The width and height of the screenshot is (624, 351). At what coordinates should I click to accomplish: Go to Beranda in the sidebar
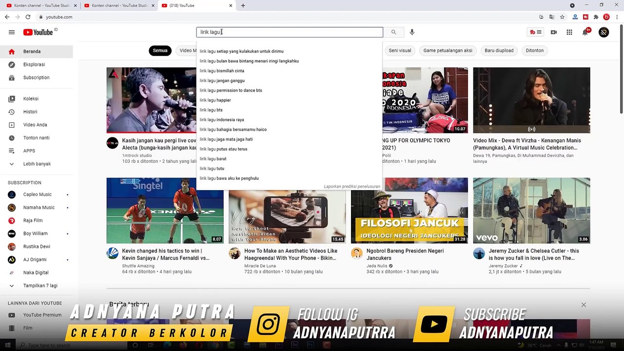37,51
